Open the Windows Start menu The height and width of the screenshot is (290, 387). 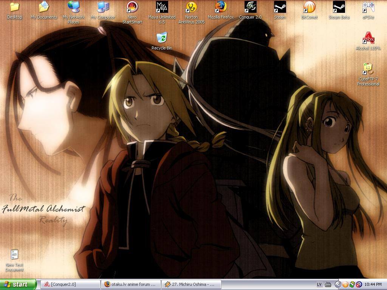(x=18, y=285)
